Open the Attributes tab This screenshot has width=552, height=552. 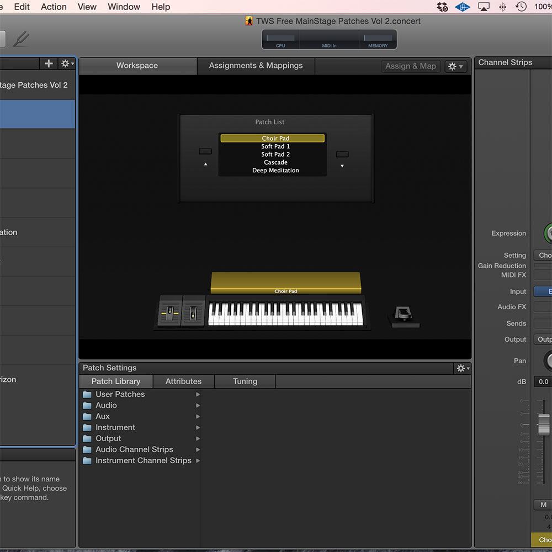pyautogui.click(x=183, y=381)
